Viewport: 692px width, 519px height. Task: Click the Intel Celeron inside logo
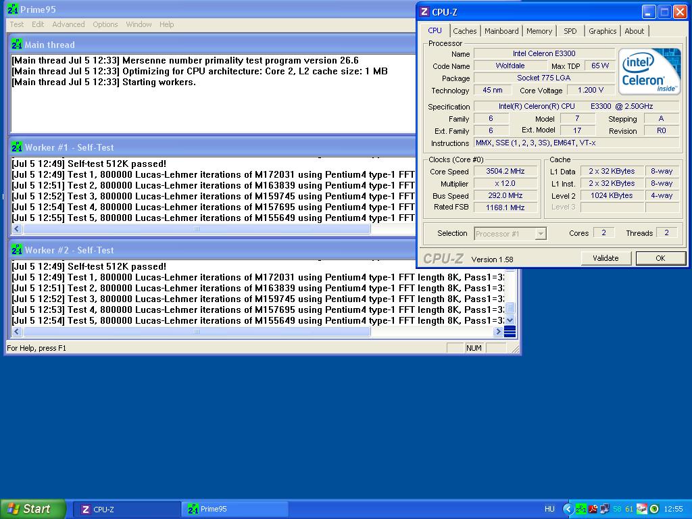649,72
